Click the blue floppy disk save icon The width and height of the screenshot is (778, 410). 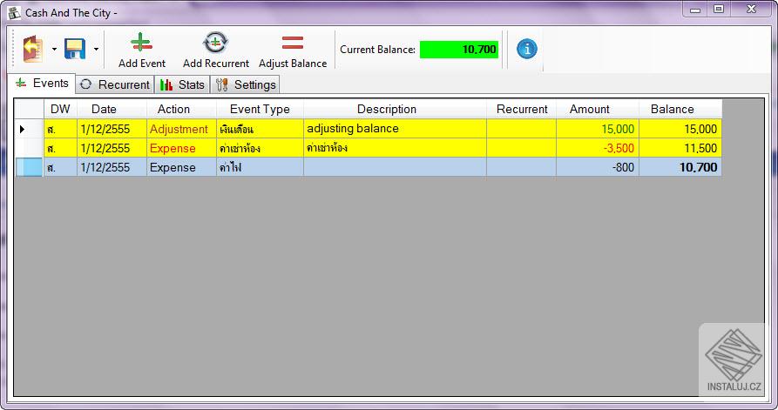75,49
